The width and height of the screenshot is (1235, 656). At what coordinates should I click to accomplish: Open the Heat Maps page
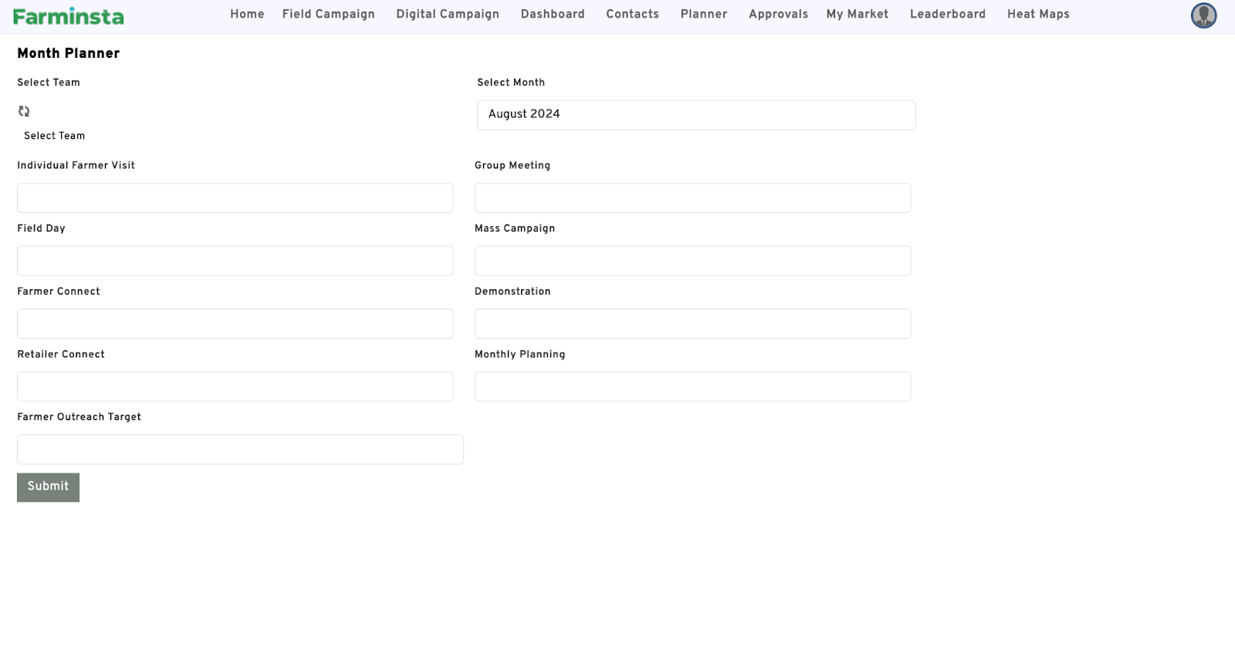point(1038,14)
